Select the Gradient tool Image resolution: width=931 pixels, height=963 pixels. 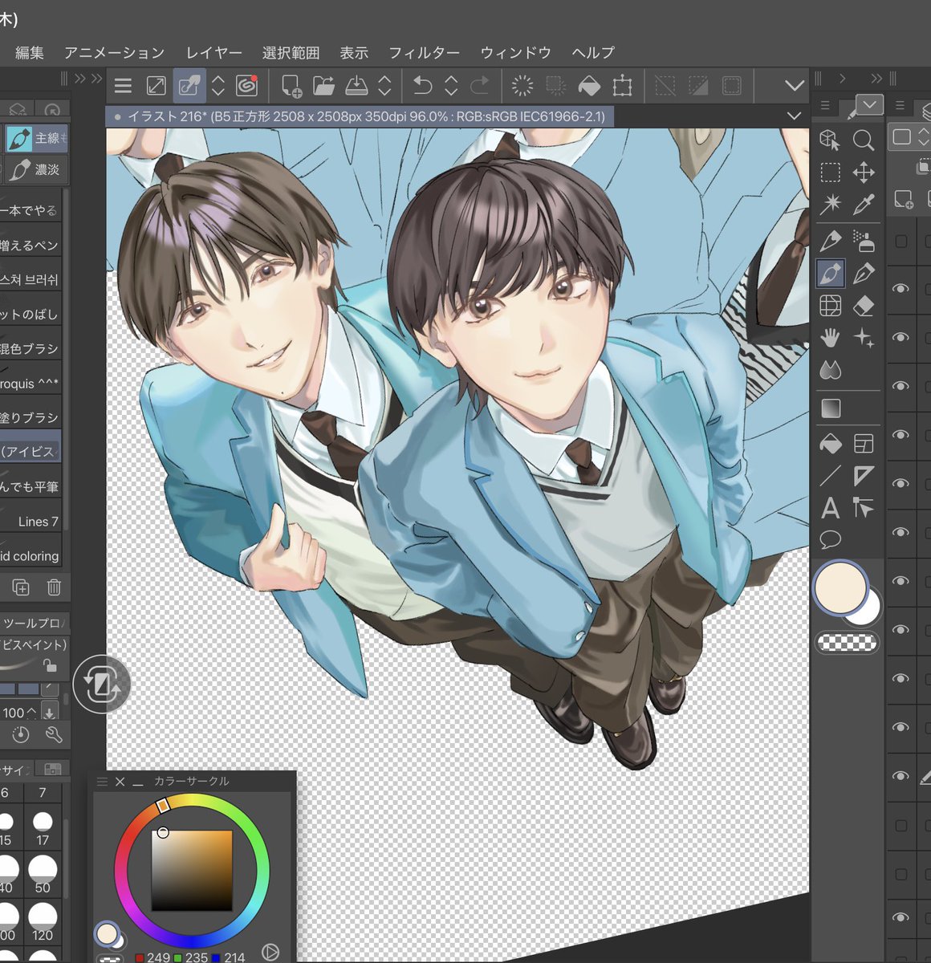point(831,408)
